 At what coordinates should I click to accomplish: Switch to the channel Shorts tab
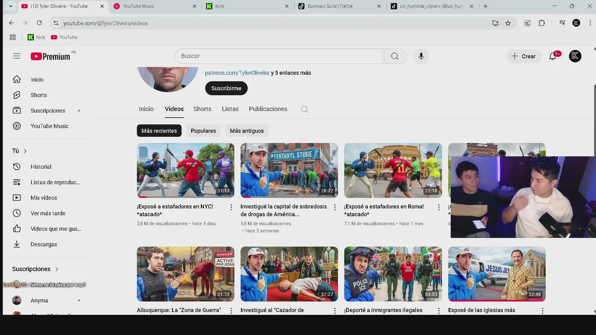(202, 109)
